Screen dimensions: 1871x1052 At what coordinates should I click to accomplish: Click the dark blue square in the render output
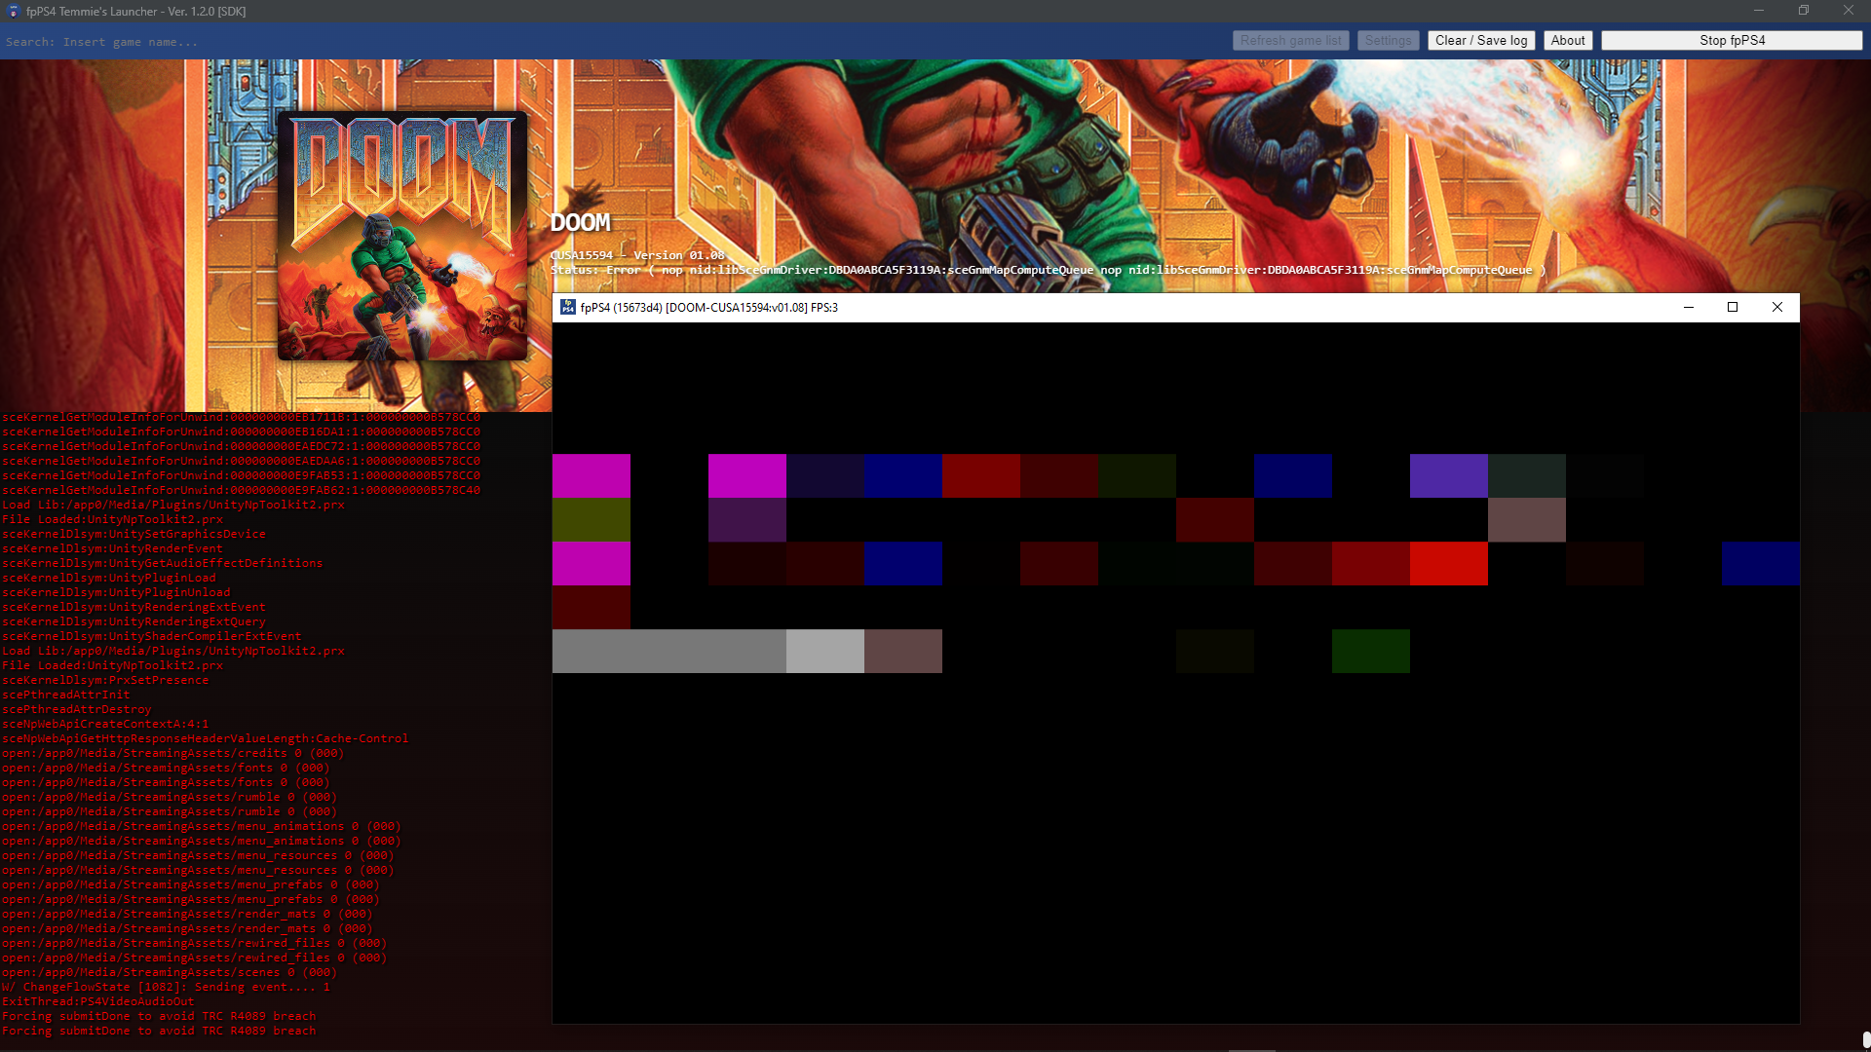coord(904,476)
